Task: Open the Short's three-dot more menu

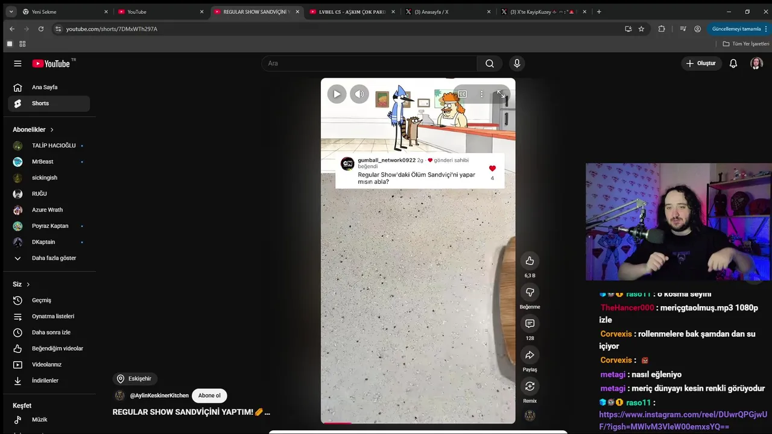Action: pos(481,94)
